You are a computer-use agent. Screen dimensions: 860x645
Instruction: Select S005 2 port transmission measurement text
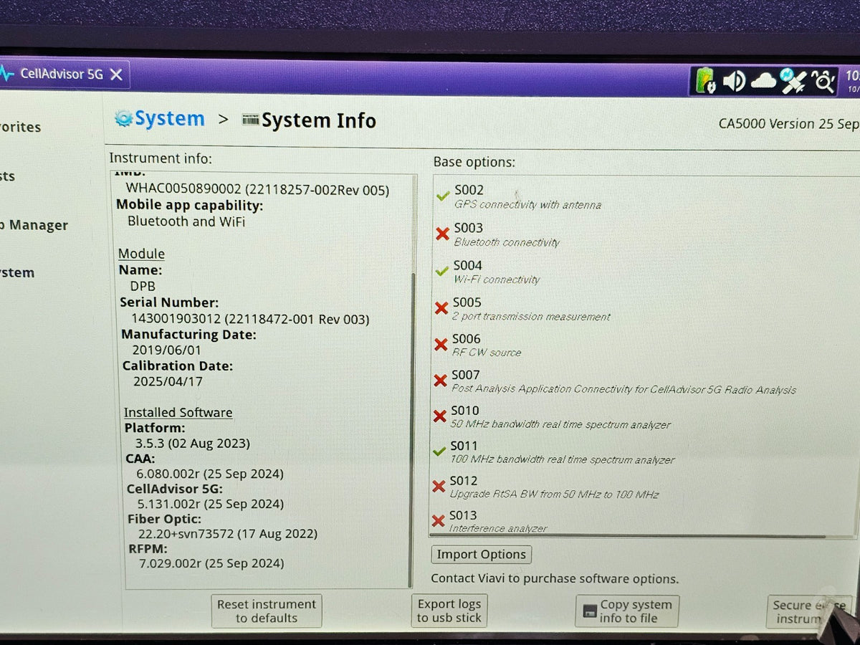[531, 309]
